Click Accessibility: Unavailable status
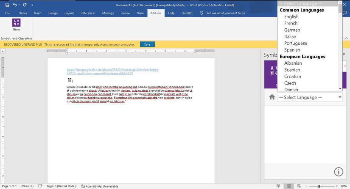Viewport: 350px width, 189px height. click(x=100, y=186)
